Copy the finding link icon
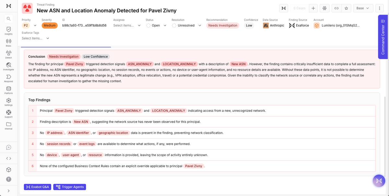 point(336,8)
